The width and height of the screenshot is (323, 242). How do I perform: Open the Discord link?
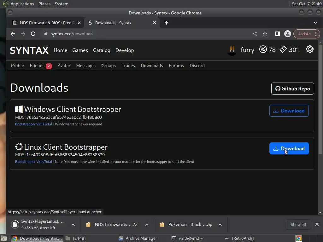coord(197,66)
